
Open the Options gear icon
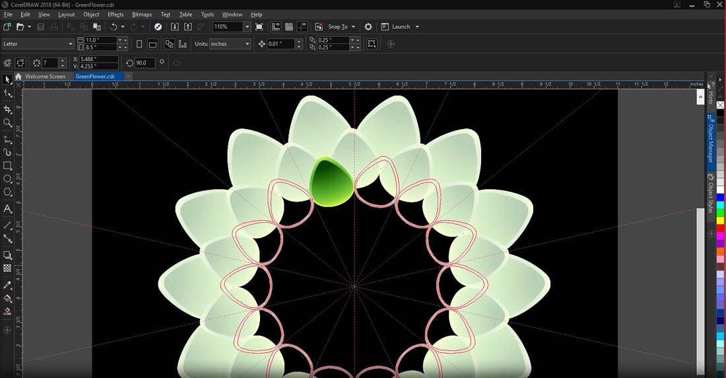[x=368, y=27]
